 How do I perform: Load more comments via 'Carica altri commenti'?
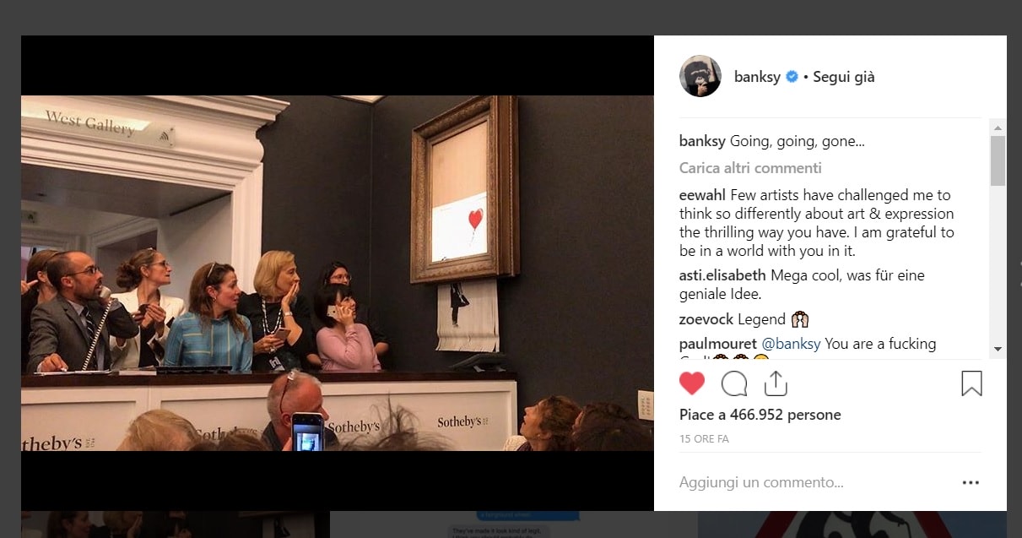pyautogui.click(x=750, y=167)
